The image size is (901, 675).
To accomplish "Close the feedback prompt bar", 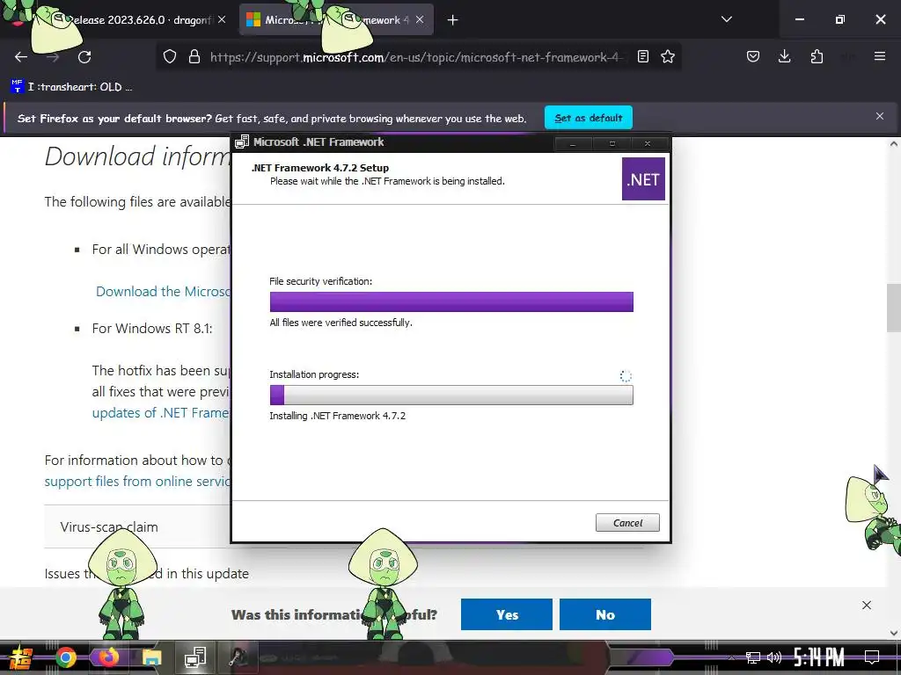I will tap(867, 605).
